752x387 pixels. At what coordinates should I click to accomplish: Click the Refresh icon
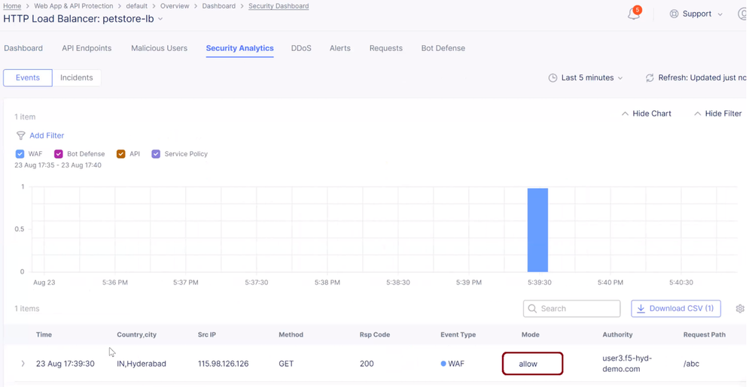click(x=650, y=78)
